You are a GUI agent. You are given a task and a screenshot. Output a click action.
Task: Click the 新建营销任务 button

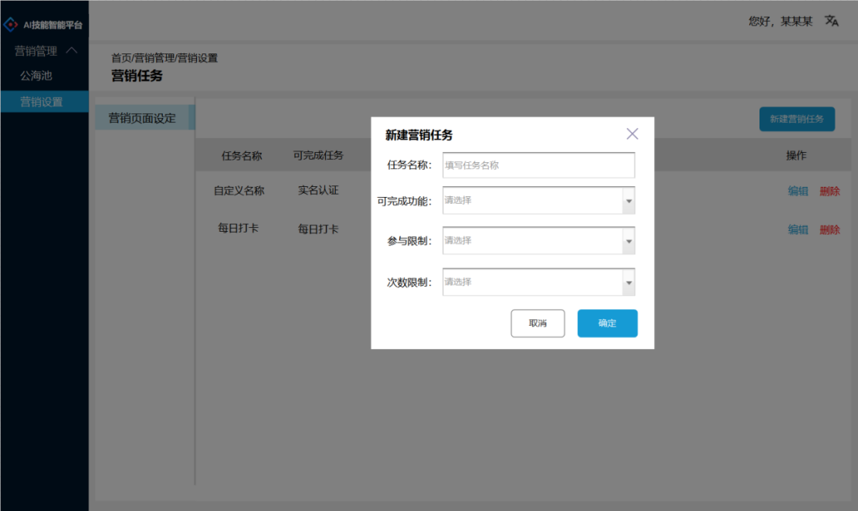point(797,119)
